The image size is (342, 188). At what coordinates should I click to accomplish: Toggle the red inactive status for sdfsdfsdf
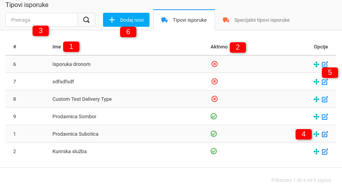(214, 81)
